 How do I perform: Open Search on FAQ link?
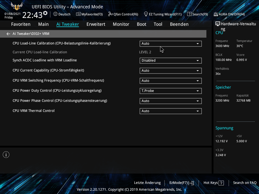(x=245, y=183)
